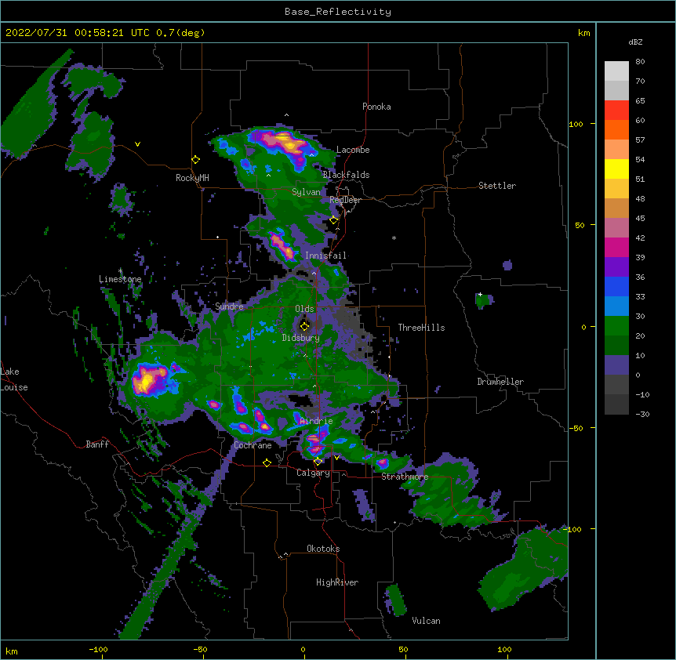Image resolution: width=676 pixels, height=660 pixels.
Task: Click the Airdrie label
Action: [x=317, y=421]
